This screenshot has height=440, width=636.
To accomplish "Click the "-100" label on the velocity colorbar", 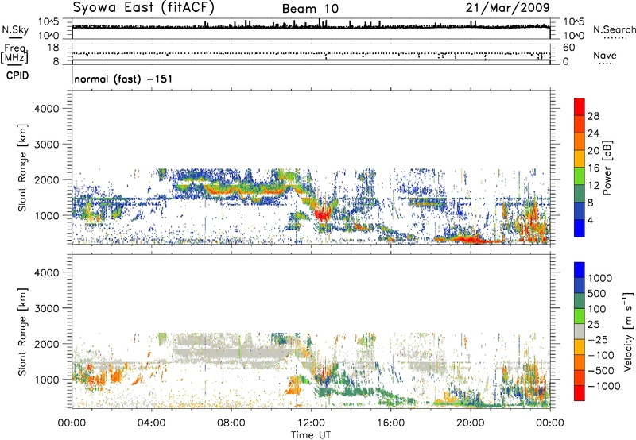I will tap(601, 355).
